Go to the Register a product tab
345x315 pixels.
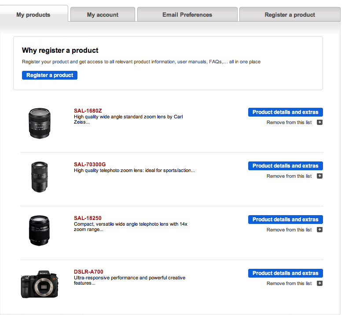point(290,15)
